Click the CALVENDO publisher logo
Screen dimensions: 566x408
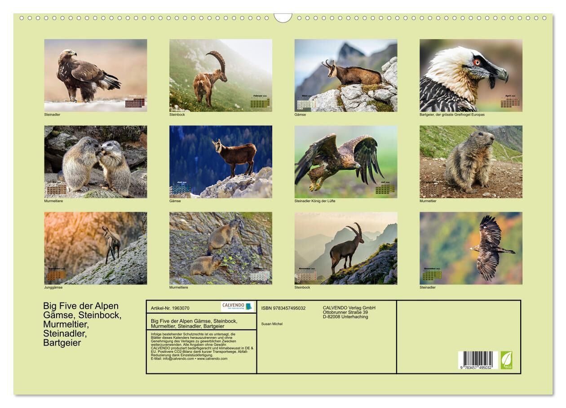pyautogui.click(x=237, y=306)
